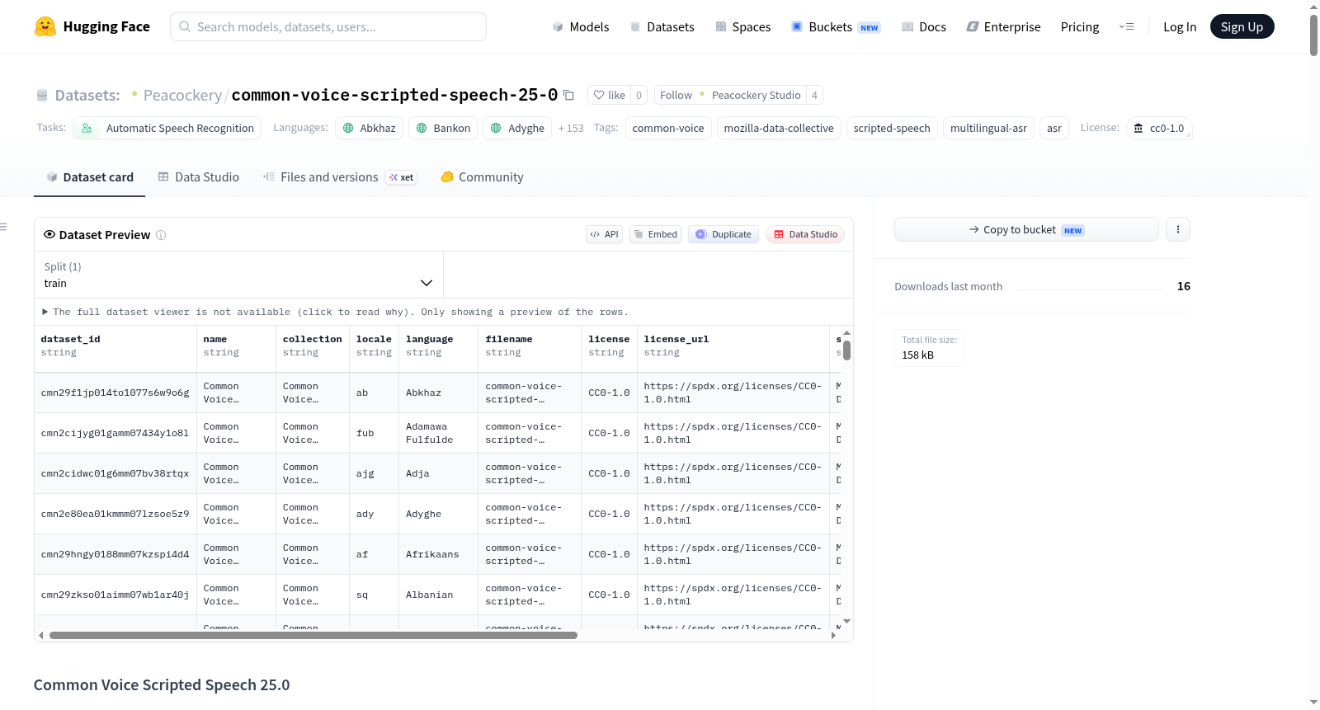The image size is (1320, 710).
Task: Copy dataset name with the copy icon
Action: tap(568, 95)
